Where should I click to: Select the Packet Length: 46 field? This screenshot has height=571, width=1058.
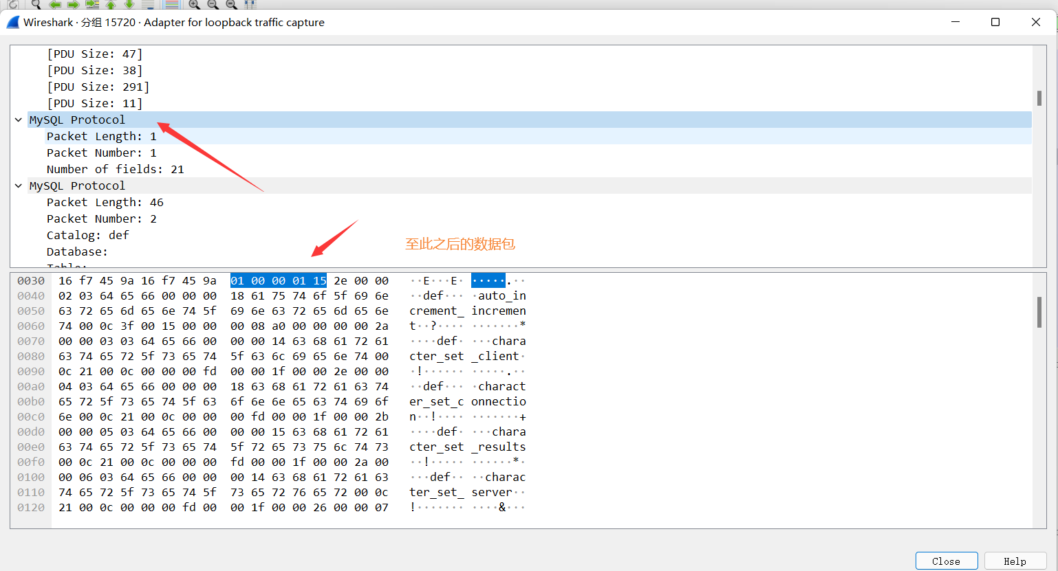105,201
